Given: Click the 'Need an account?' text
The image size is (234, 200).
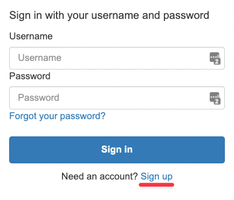Looking at the screenshot, I should (100, 176).
